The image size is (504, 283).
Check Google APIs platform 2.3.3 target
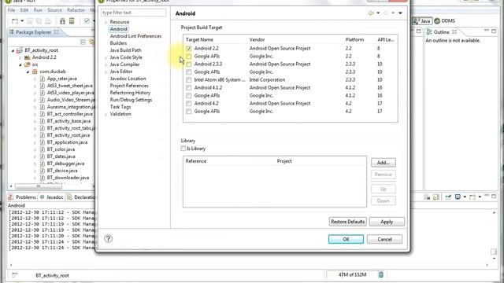(x=189, y=72)
